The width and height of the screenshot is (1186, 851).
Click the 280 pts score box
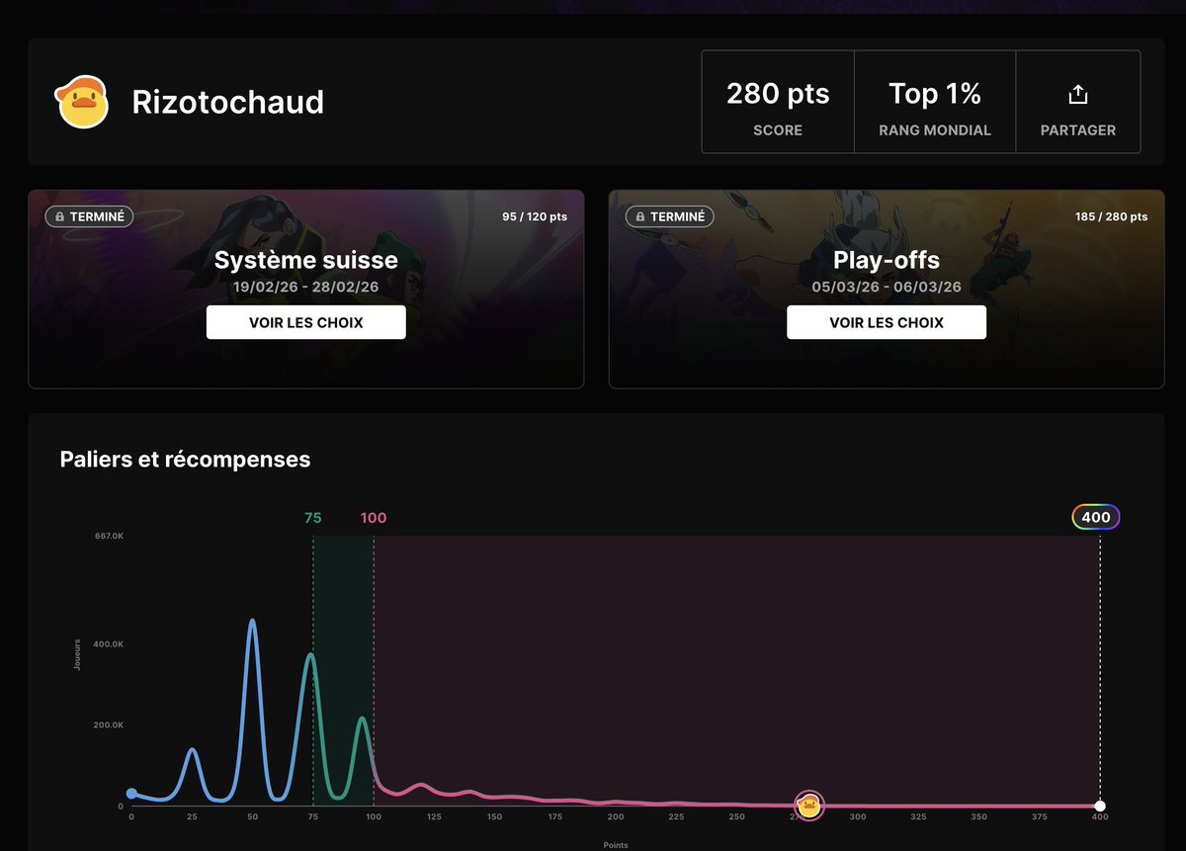(778, 102)
